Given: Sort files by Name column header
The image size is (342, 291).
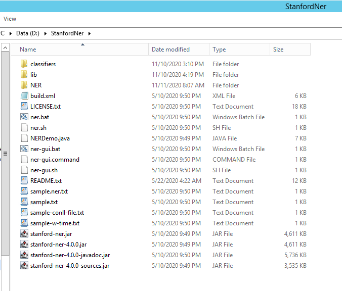Looking at the screenshot, I should [28, 50].
